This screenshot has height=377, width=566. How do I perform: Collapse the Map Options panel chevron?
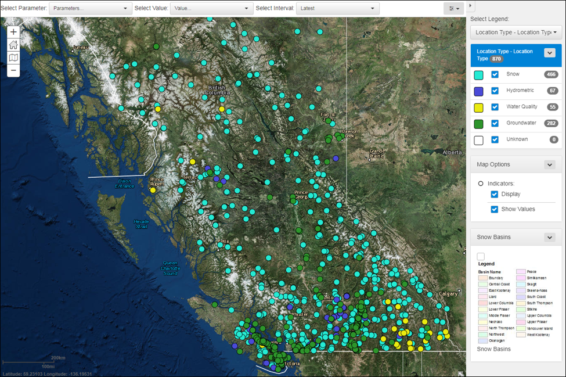[x=549, y=164]
